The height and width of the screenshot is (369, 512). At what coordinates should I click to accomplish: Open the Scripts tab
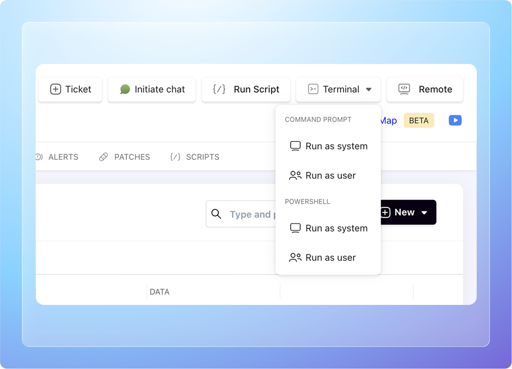click(202, 157)
